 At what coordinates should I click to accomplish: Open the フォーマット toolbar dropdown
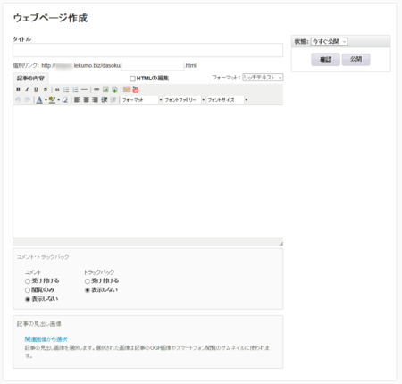tap(142, 100)
